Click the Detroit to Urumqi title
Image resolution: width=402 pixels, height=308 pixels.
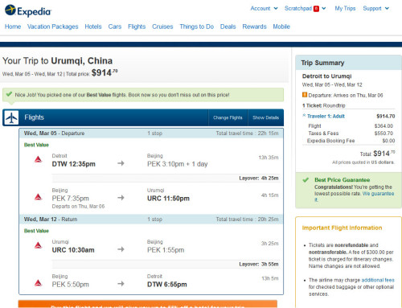326,76
